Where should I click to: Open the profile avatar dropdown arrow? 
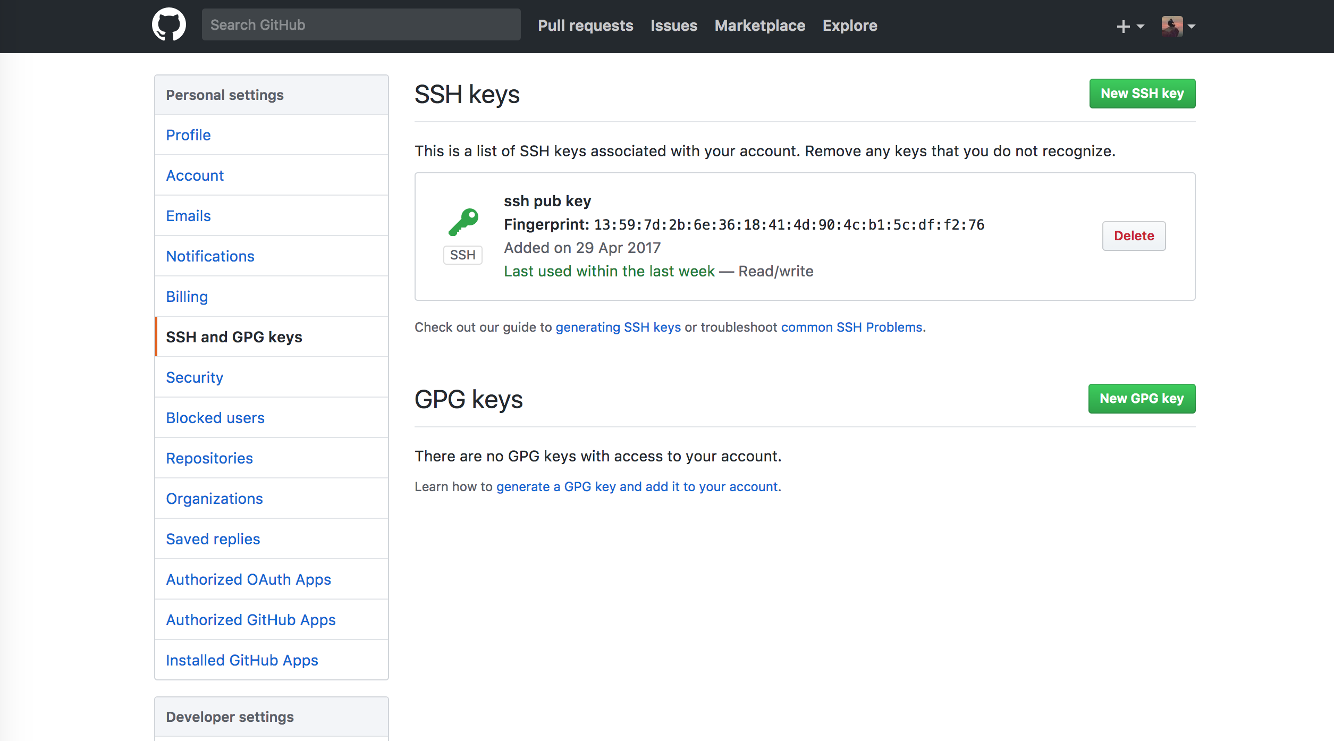1192,26
